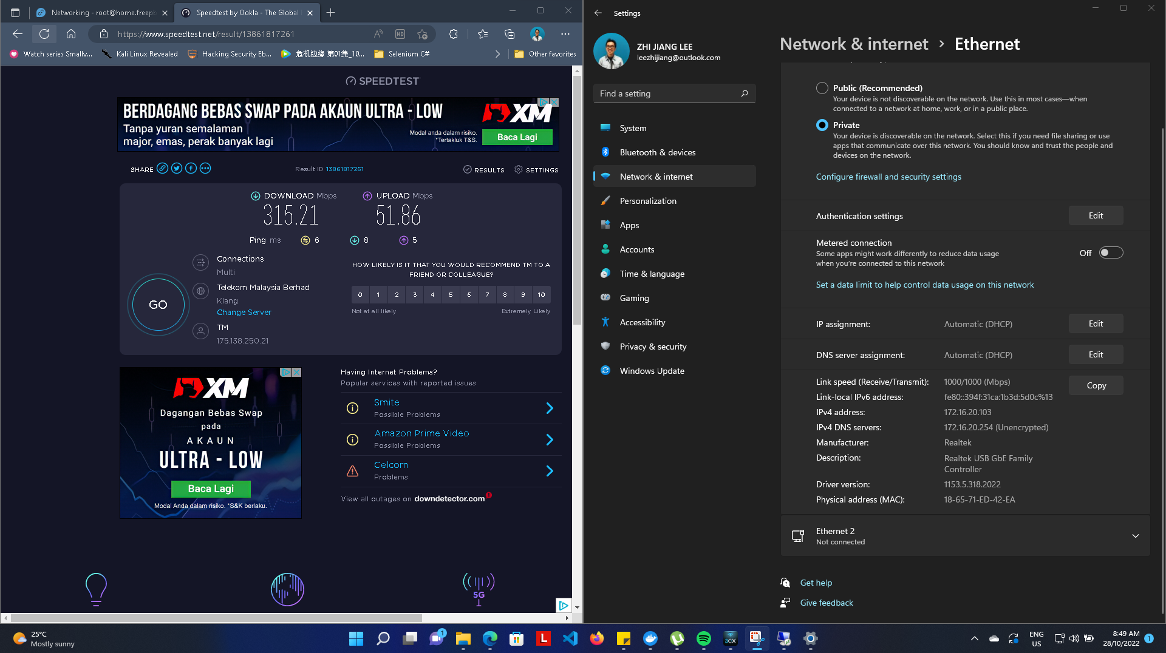Viewport: 1166px width, 653px height.
Task: Rate recommendation score 8
Action: (x=505, y=295)
